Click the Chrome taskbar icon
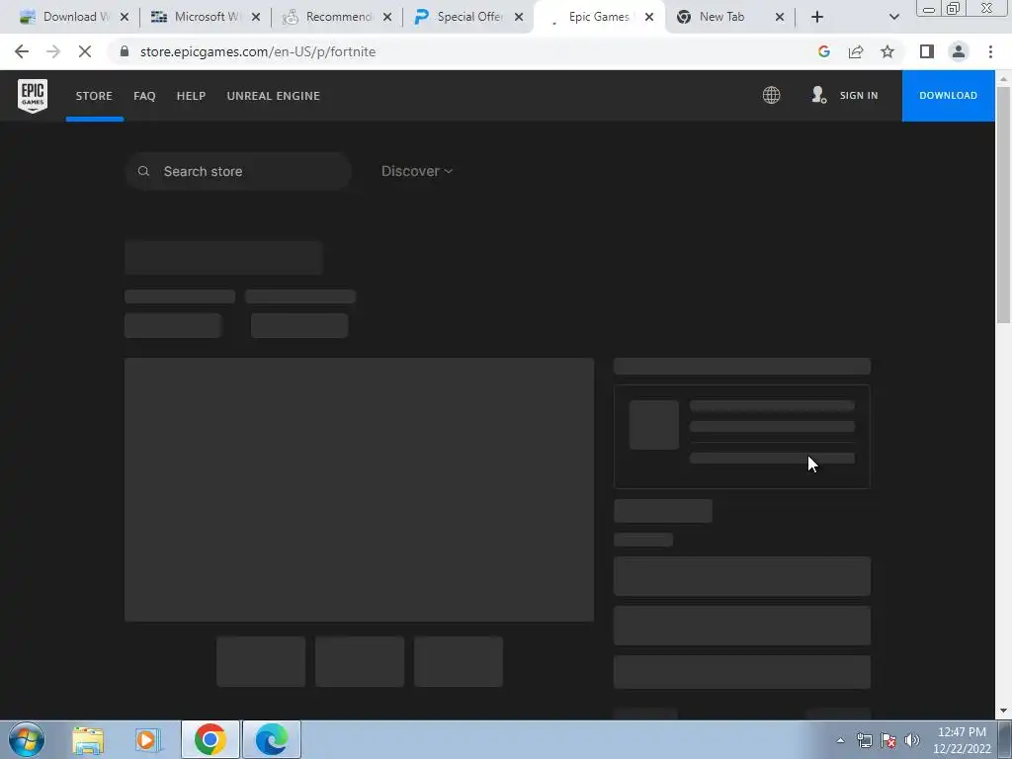Viewport: 1012px width, 759px height. (x=210, y=739)
